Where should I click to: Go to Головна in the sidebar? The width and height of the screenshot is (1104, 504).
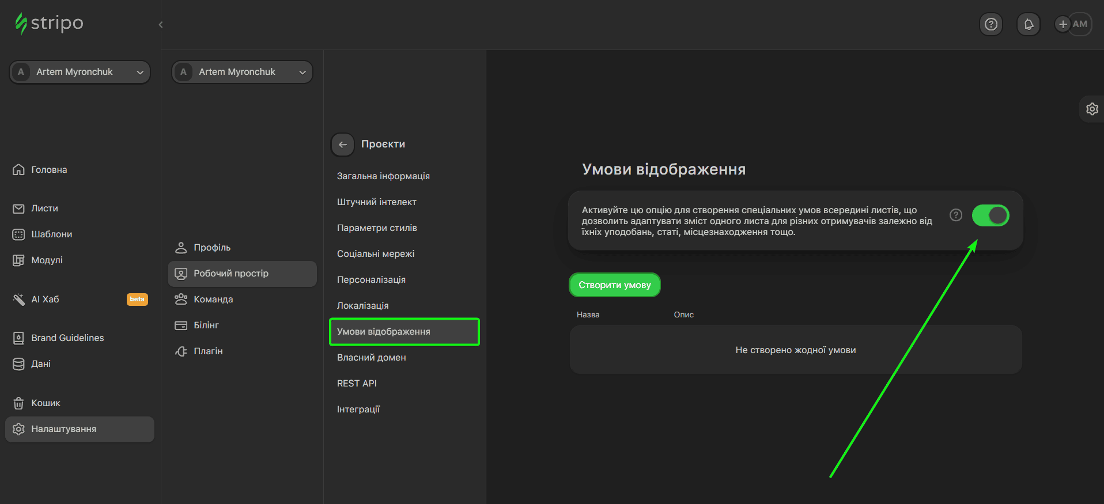point(49,170)
